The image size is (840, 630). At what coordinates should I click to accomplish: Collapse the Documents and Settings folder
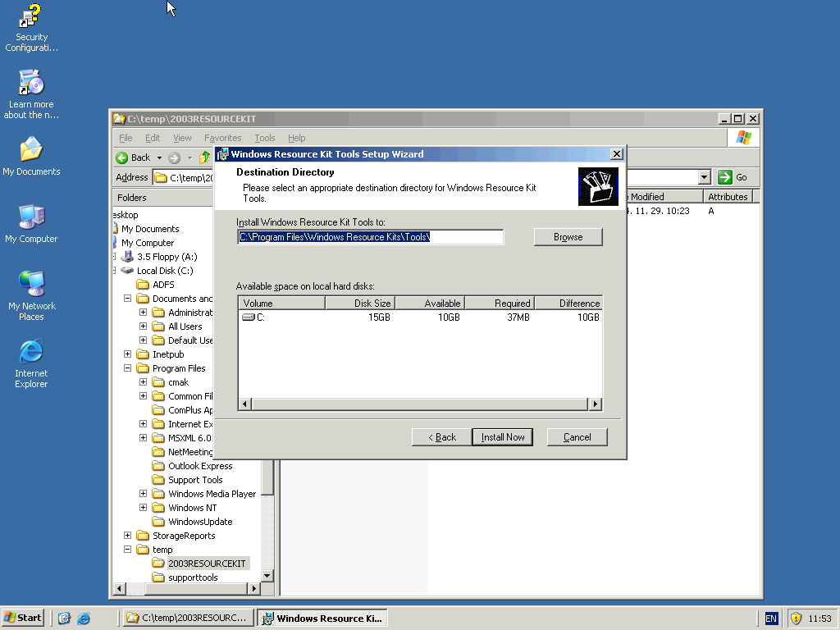click(127, 299)
